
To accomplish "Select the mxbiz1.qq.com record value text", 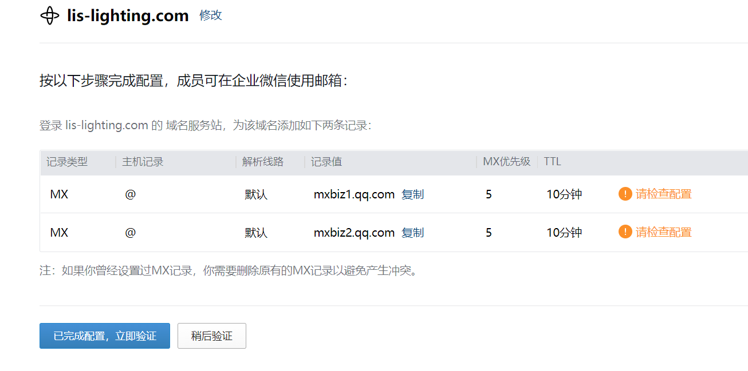I will coord(354,194).
